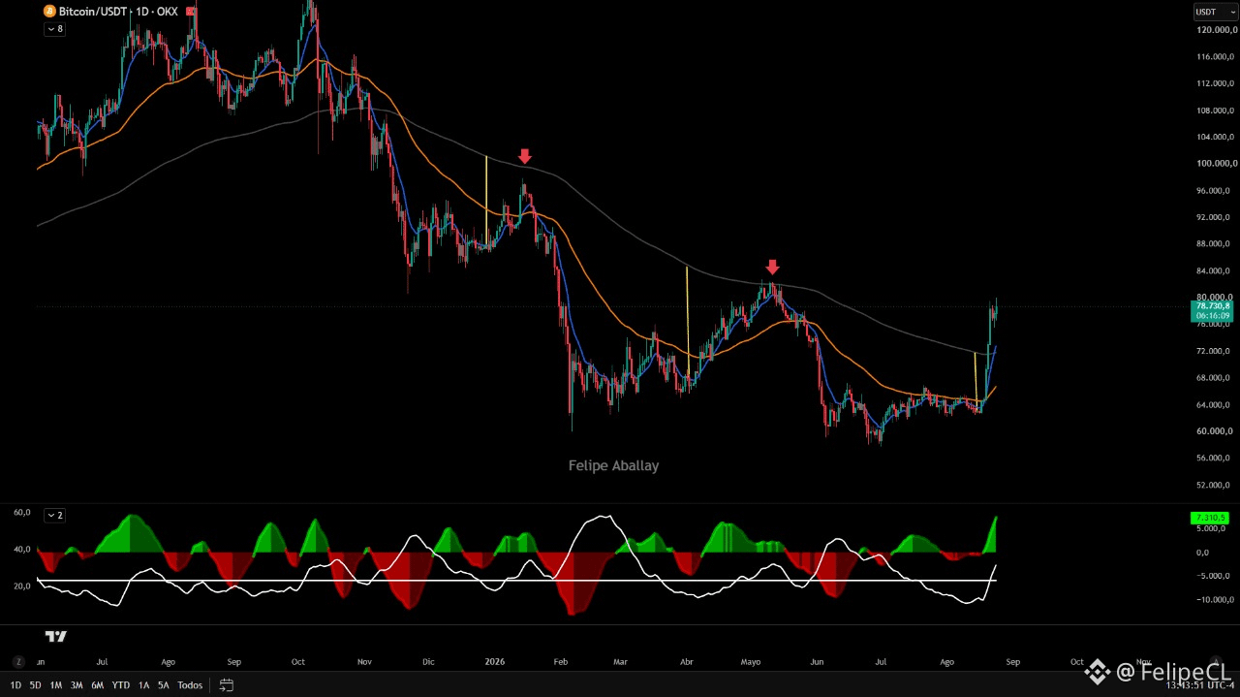
Task: Click the red arrow marker near January peak
Action: point(525,156)
